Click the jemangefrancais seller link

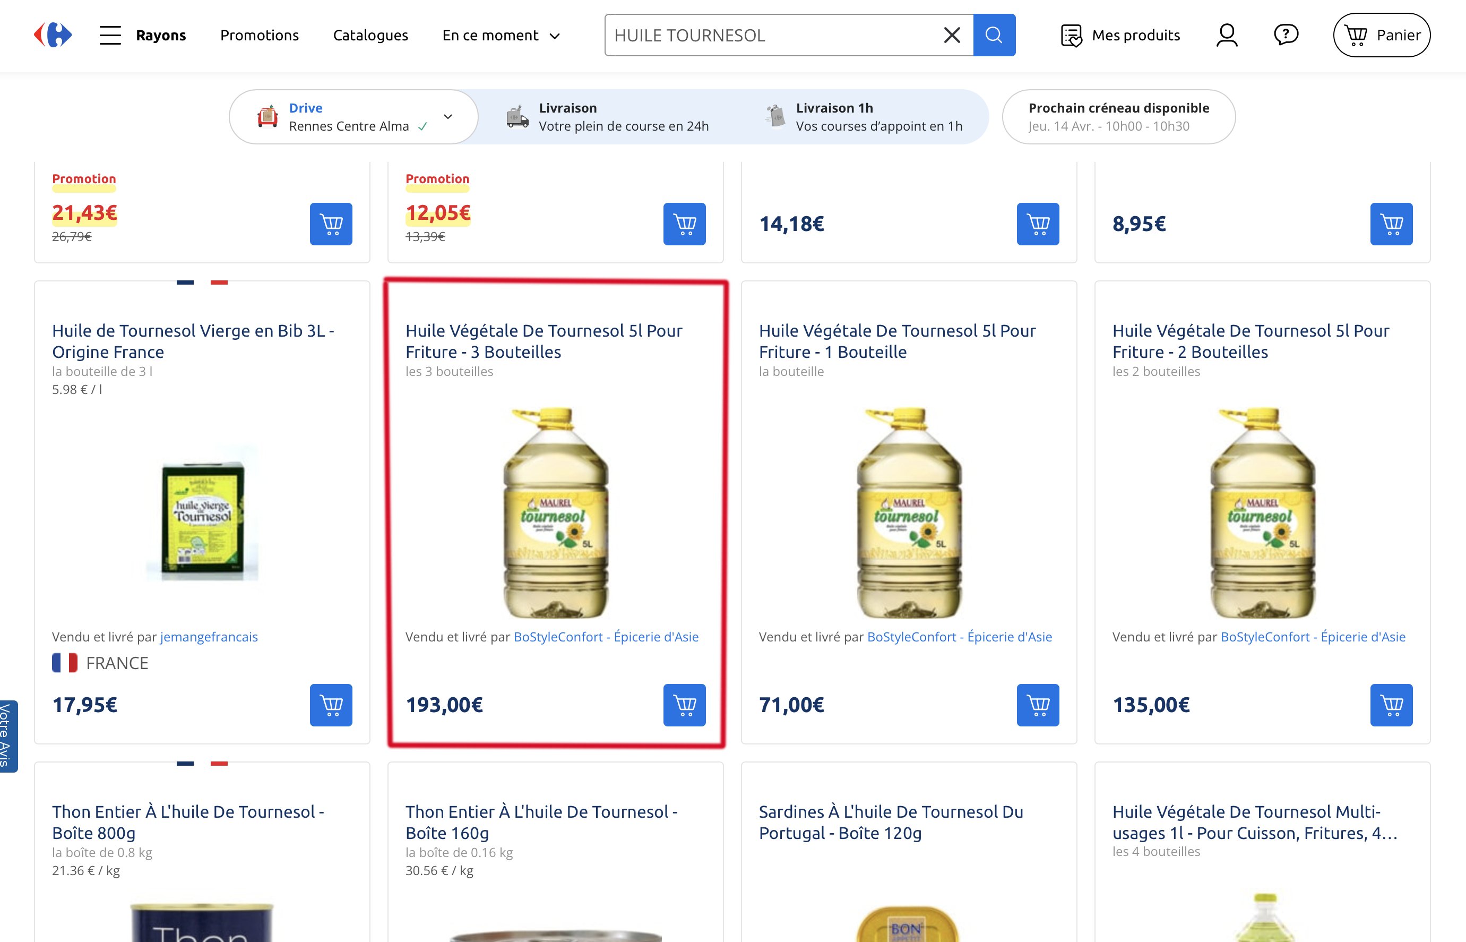click(x=209, y=637)
